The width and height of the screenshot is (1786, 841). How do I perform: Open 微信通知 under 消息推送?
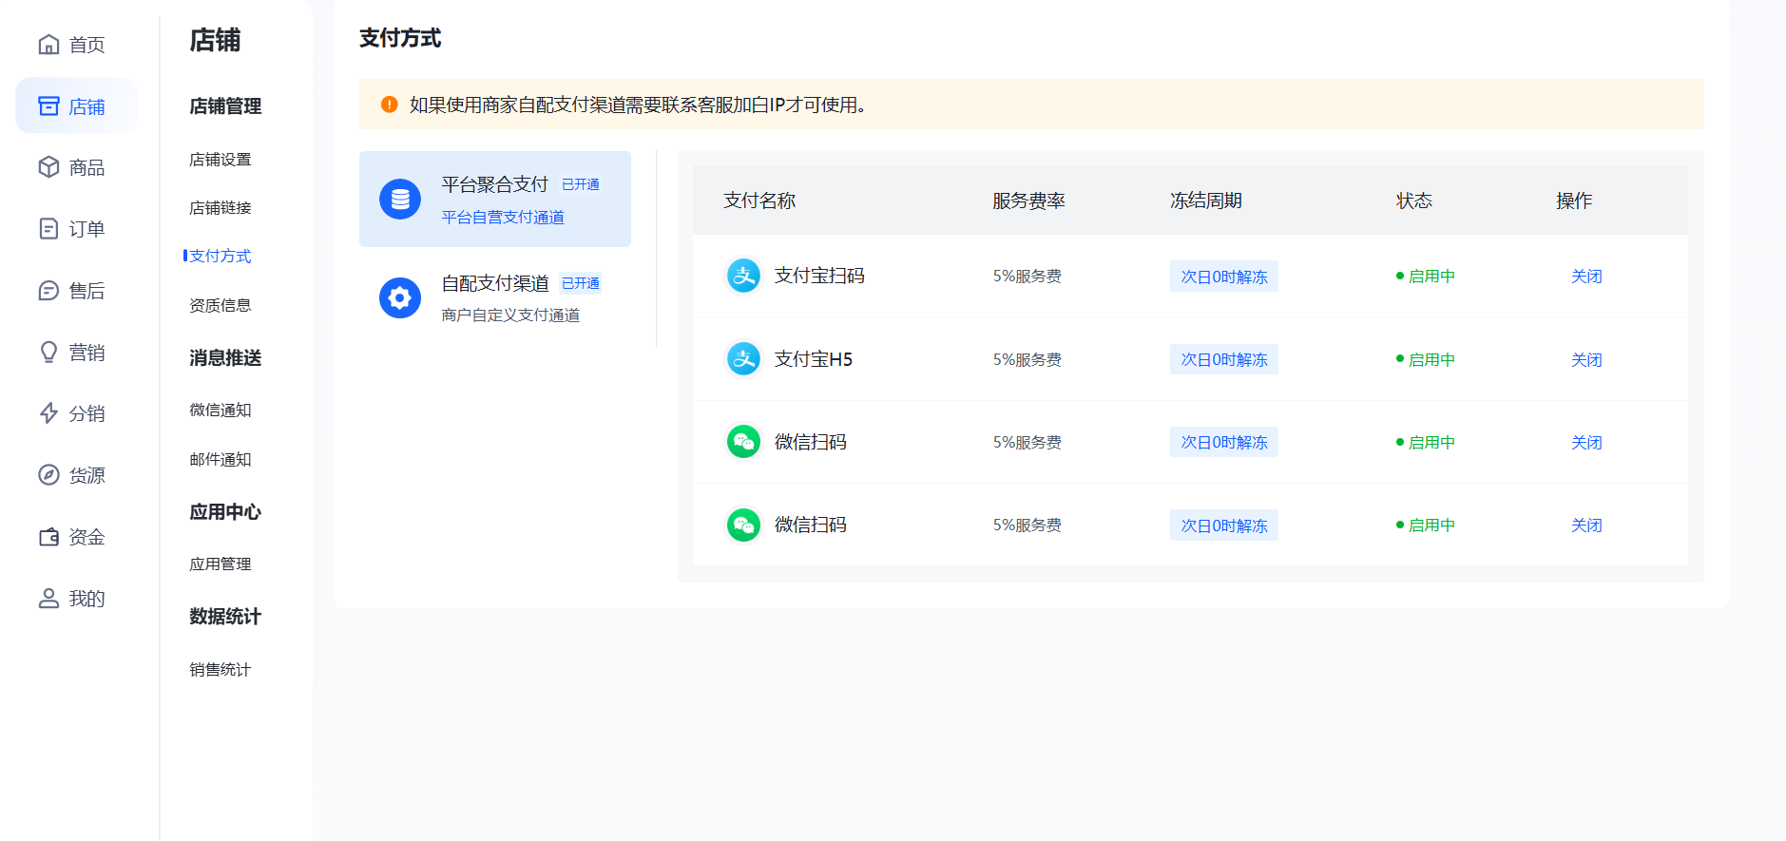[221, 411]
